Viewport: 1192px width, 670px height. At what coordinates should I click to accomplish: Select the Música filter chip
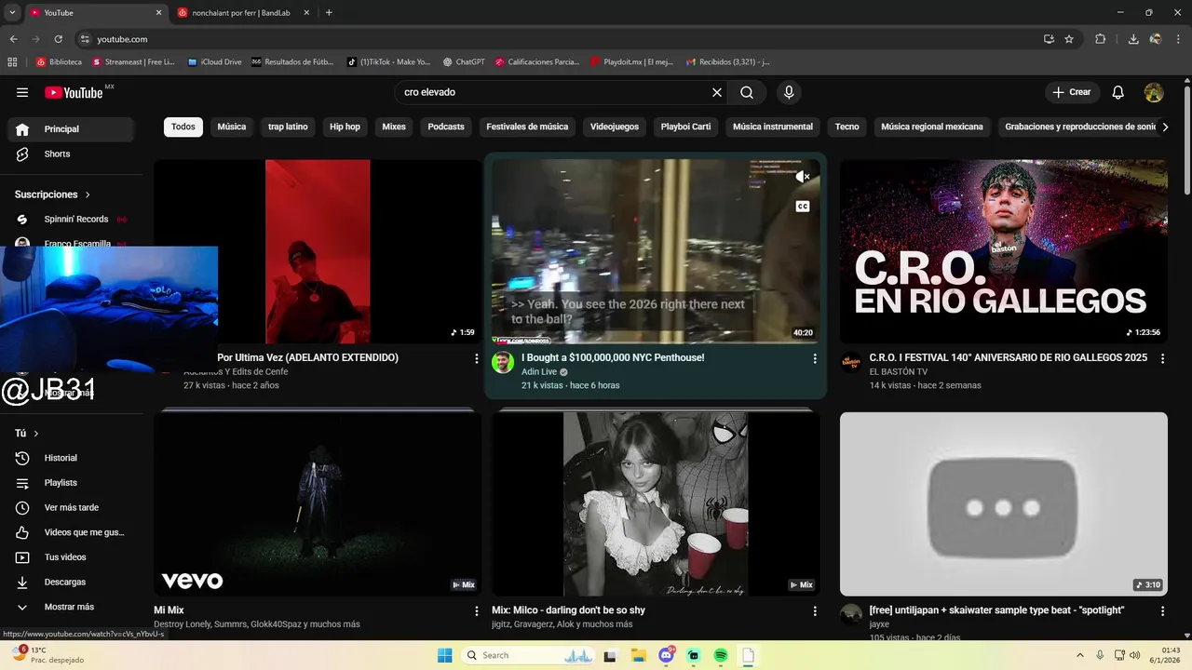pyautogui.click(x=232, y=127)
